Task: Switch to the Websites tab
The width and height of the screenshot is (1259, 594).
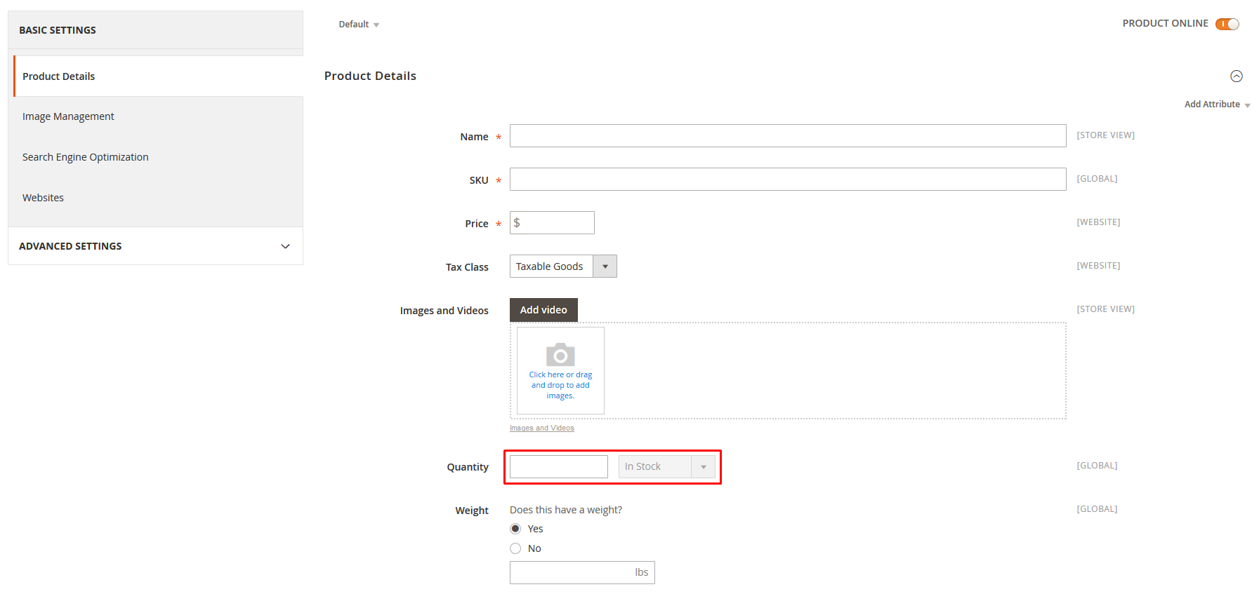Action: coord(43,198)
